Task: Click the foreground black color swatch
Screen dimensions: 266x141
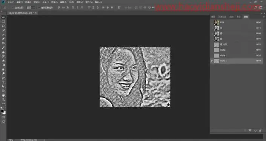Action: [2, 111]
